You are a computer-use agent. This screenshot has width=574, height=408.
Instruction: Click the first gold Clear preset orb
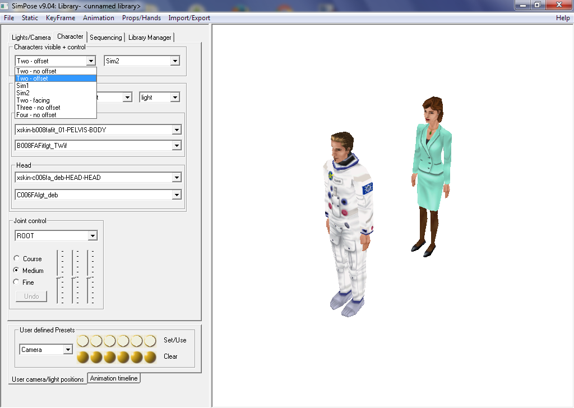(83, 357)
